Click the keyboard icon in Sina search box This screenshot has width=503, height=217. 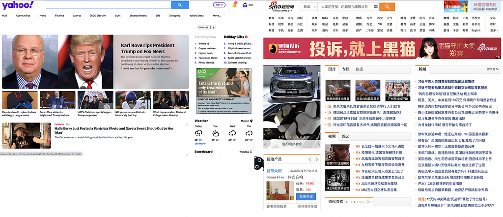point(375,7)
